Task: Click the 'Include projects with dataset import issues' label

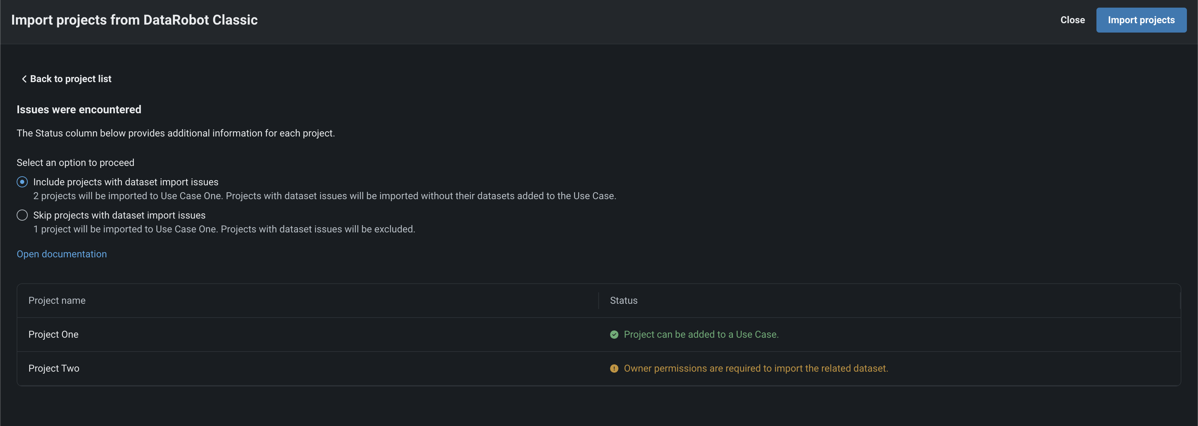Action: (x=125, y=182)
